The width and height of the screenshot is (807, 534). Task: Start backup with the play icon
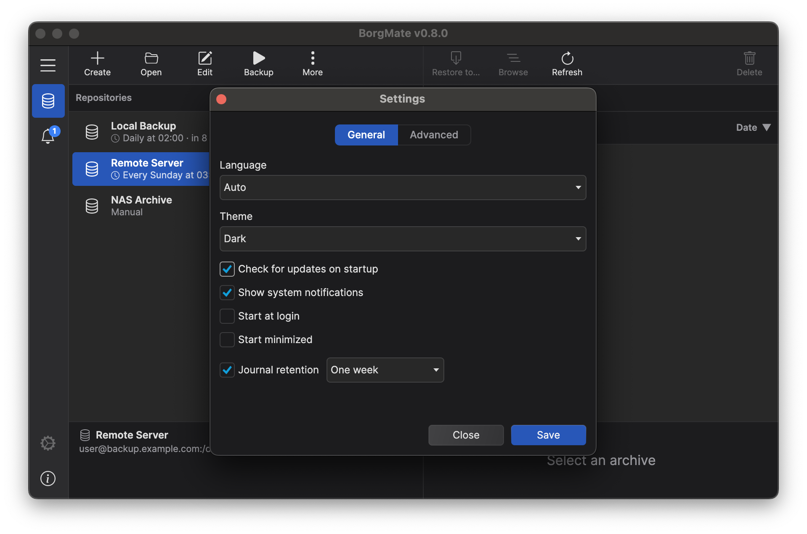point(259,58)
